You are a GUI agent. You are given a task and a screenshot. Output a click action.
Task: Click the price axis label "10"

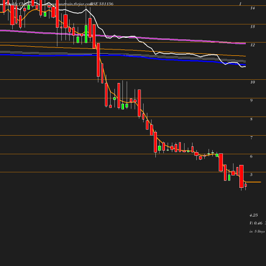click(x=253, y=82)
